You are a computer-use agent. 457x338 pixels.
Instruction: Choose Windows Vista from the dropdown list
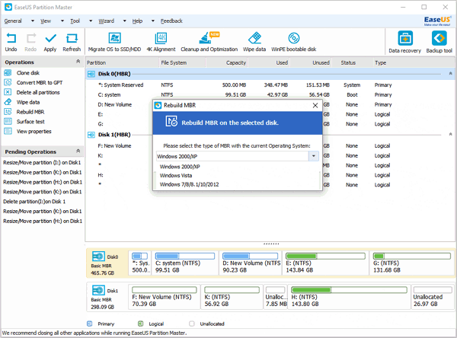[x=175, y=175]
